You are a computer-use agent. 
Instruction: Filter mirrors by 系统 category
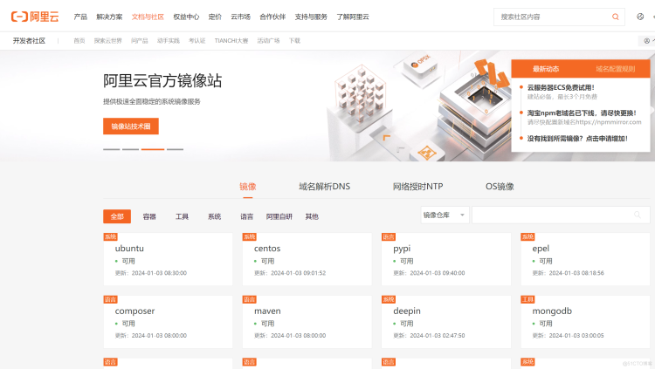[x=214, y=216]
